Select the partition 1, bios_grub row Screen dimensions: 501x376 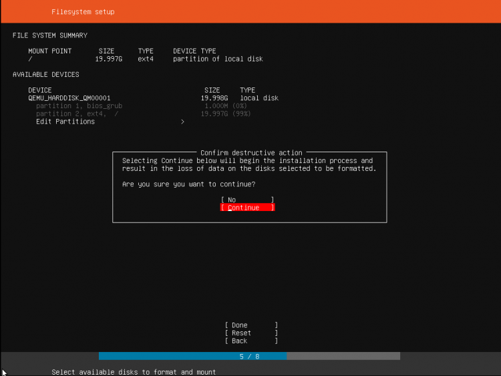(x=141, y=106)
